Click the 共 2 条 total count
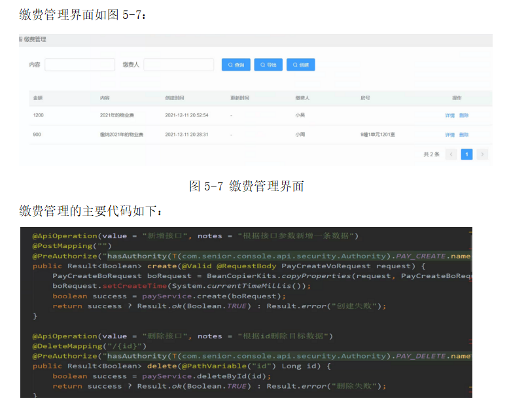 [431, 154]
